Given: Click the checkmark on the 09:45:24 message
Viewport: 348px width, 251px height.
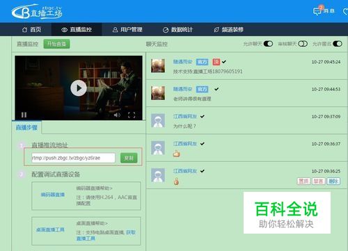Looking at the screenshot, I should [x=224, y=62].
